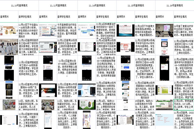Select the 11月10日查课大数据72-73班 cell
Image resolution: width=194 pixels, height=129 pixels.
28,119
